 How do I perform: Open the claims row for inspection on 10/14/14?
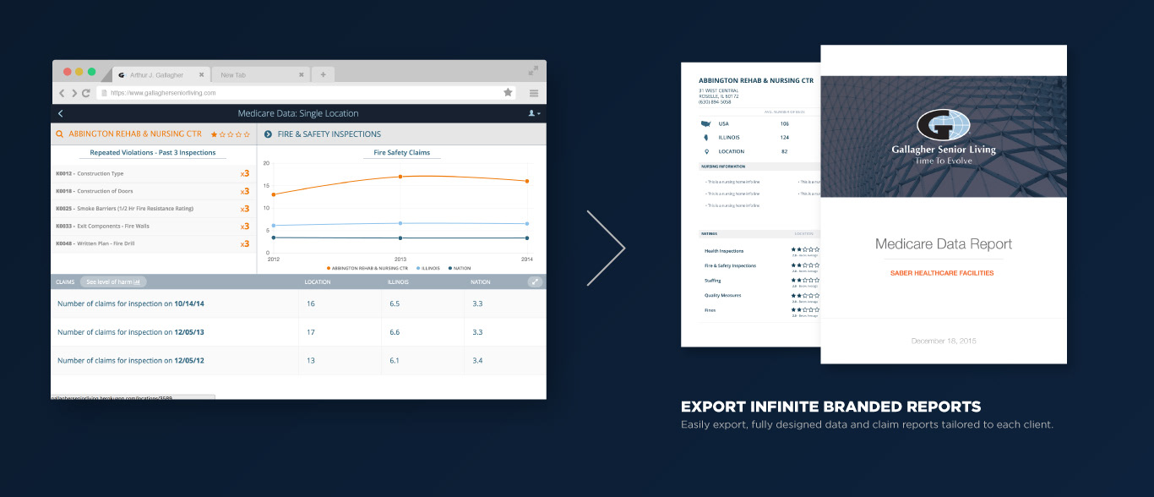299,303
